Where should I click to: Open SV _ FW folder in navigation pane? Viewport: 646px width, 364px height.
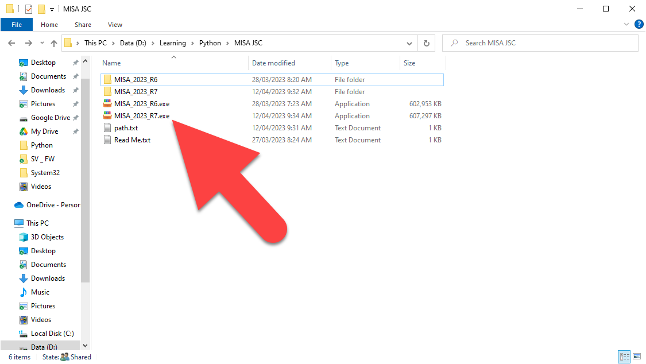[x=42, y=159]
